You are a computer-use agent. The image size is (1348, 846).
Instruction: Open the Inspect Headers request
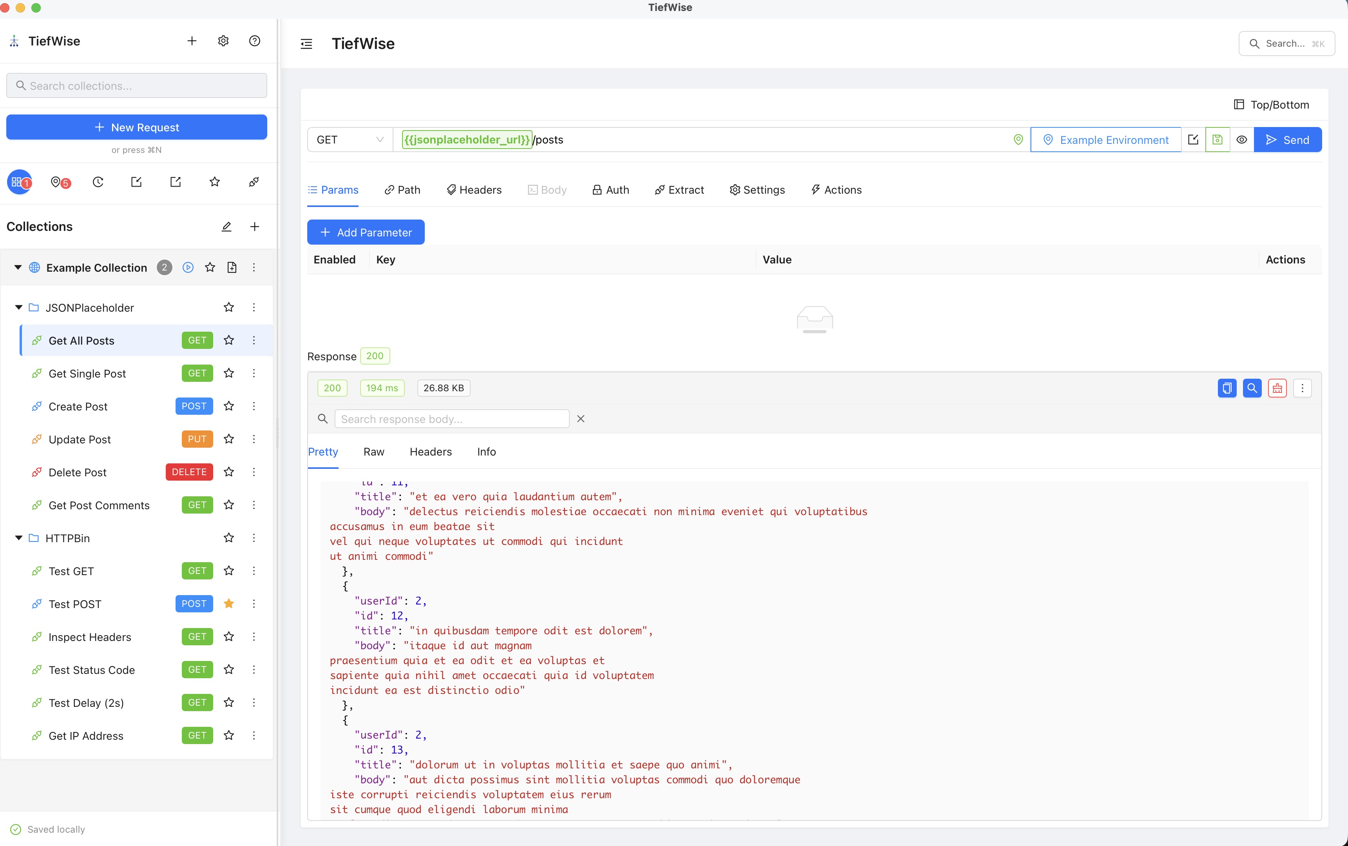(147, 637)
